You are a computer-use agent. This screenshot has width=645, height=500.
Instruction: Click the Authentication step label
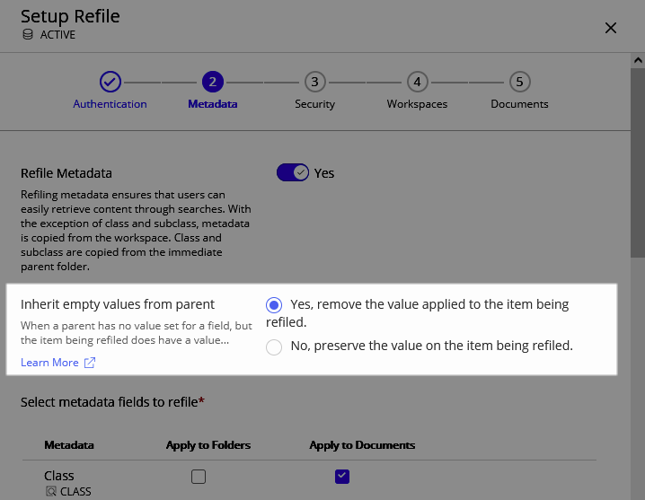[110, 104]
